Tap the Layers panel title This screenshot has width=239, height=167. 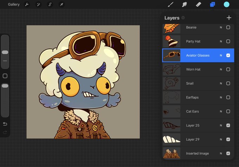172,18
